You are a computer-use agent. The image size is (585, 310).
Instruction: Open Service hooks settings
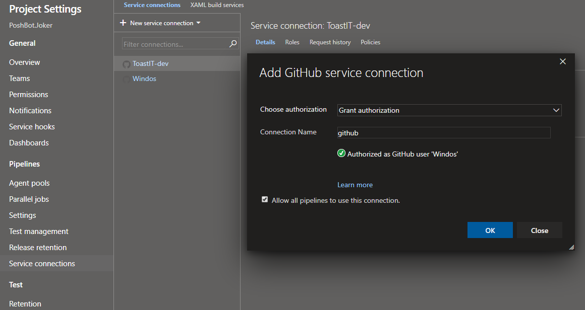click(32, 126)
